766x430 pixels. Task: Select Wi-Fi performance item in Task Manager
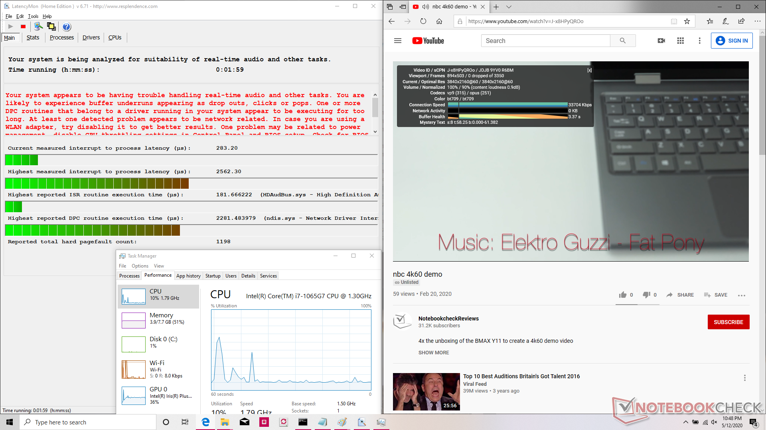pyautogui.click(x=158, y=369)
